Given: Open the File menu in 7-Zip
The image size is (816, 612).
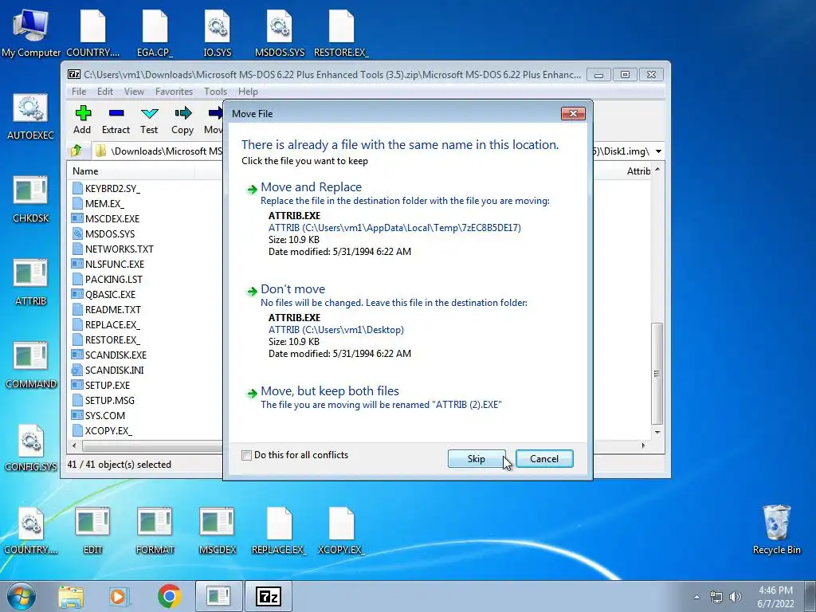Looking at the screenshot, I should pyautogui.click(x=79, y=92).
